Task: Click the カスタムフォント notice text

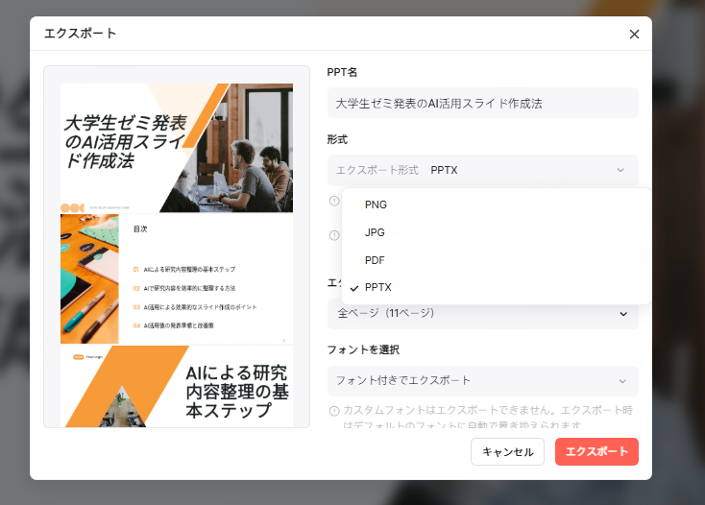Action: (x=488, y=417)
